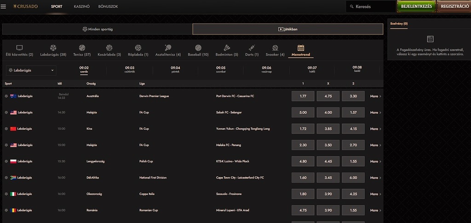Select date 09.03 csütörtök
Image resolution: width=471 pixels, height=223 pixels.
click(130, 70)
